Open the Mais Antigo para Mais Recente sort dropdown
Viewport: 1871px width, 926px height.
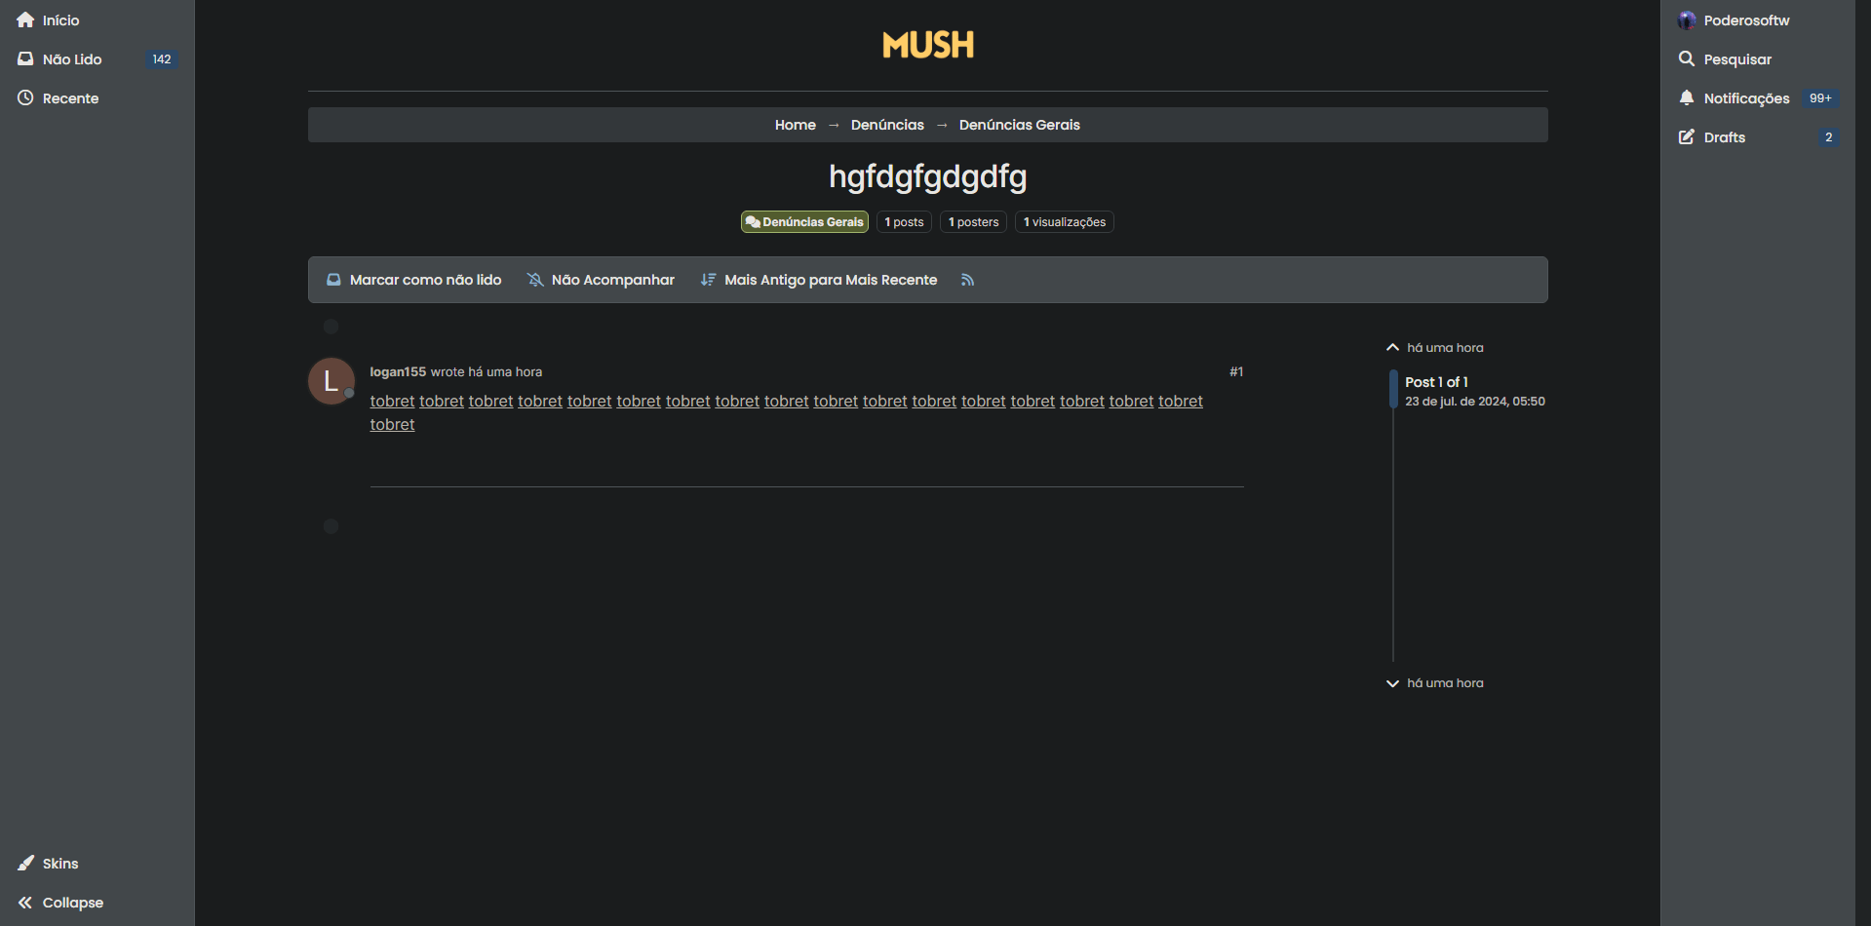click(x=819, y=280)
